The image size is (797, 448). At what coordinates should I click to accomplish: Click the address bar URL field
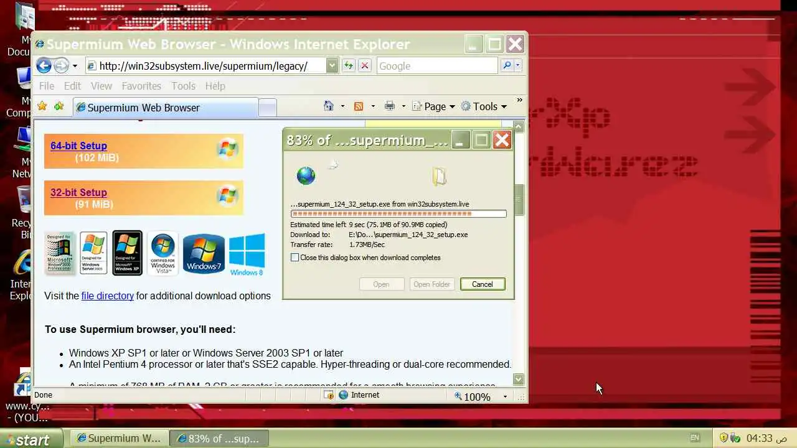(205, 66)
